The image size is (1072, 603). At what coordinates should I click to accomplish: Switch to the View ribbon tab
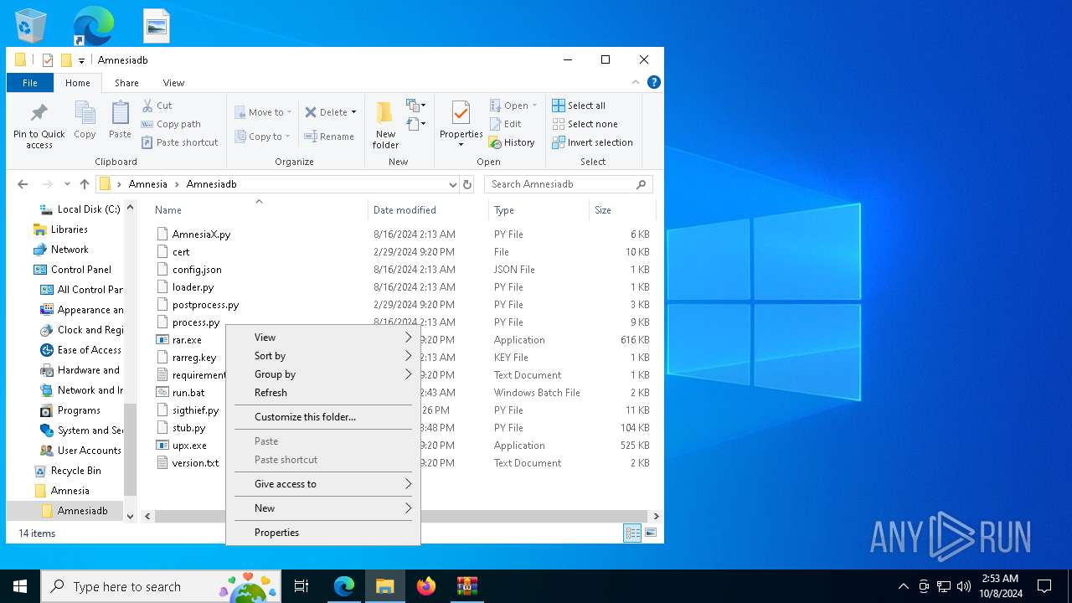(173, 83)
